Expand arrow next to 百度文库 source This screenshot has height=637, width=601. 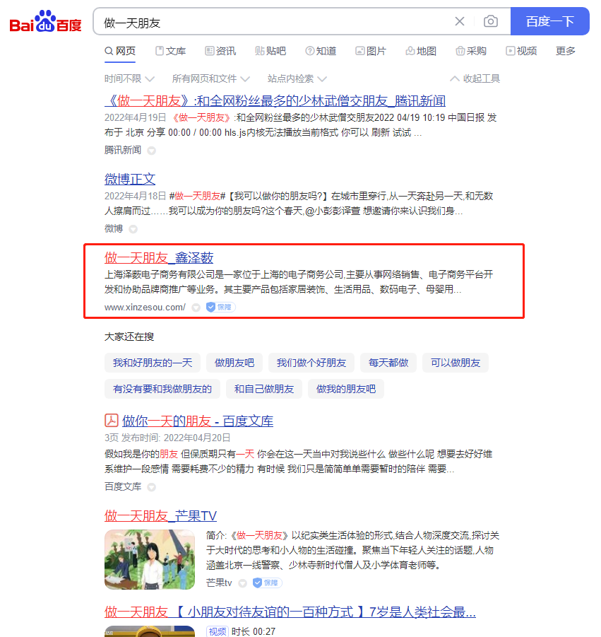pyautogui.click(x=151, y=487)
